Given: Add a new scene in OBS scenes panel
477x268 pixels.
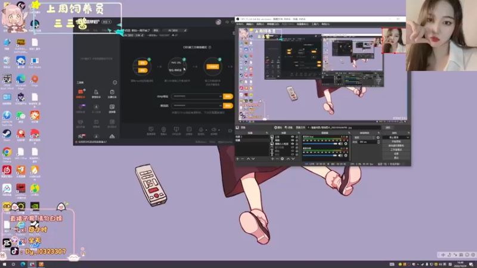Looking at the screenshot, I should click(x=237, y=158).
